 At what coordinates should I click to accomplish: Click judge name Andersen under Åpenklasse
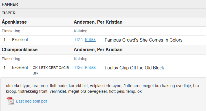(98, 22)
